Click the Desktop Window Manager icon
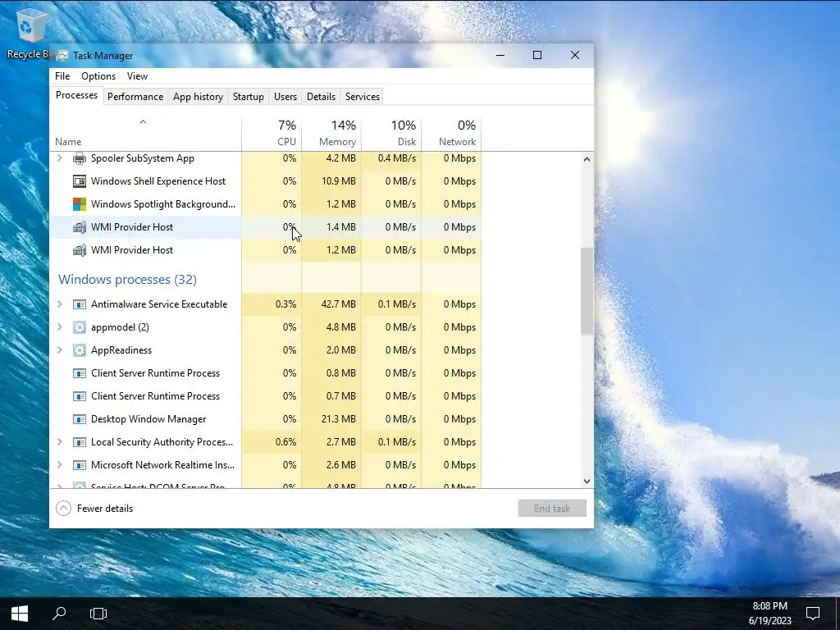840x630 pixels. 80,419
